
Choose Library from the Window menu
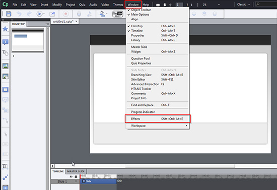pos(157,40)
